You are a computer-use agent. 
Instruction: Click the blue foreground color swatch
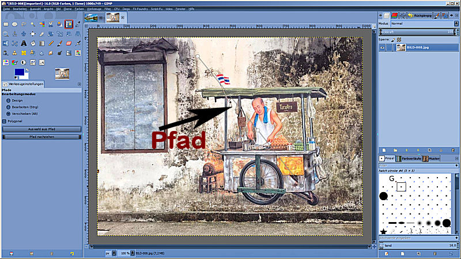(x=20, y=72)
